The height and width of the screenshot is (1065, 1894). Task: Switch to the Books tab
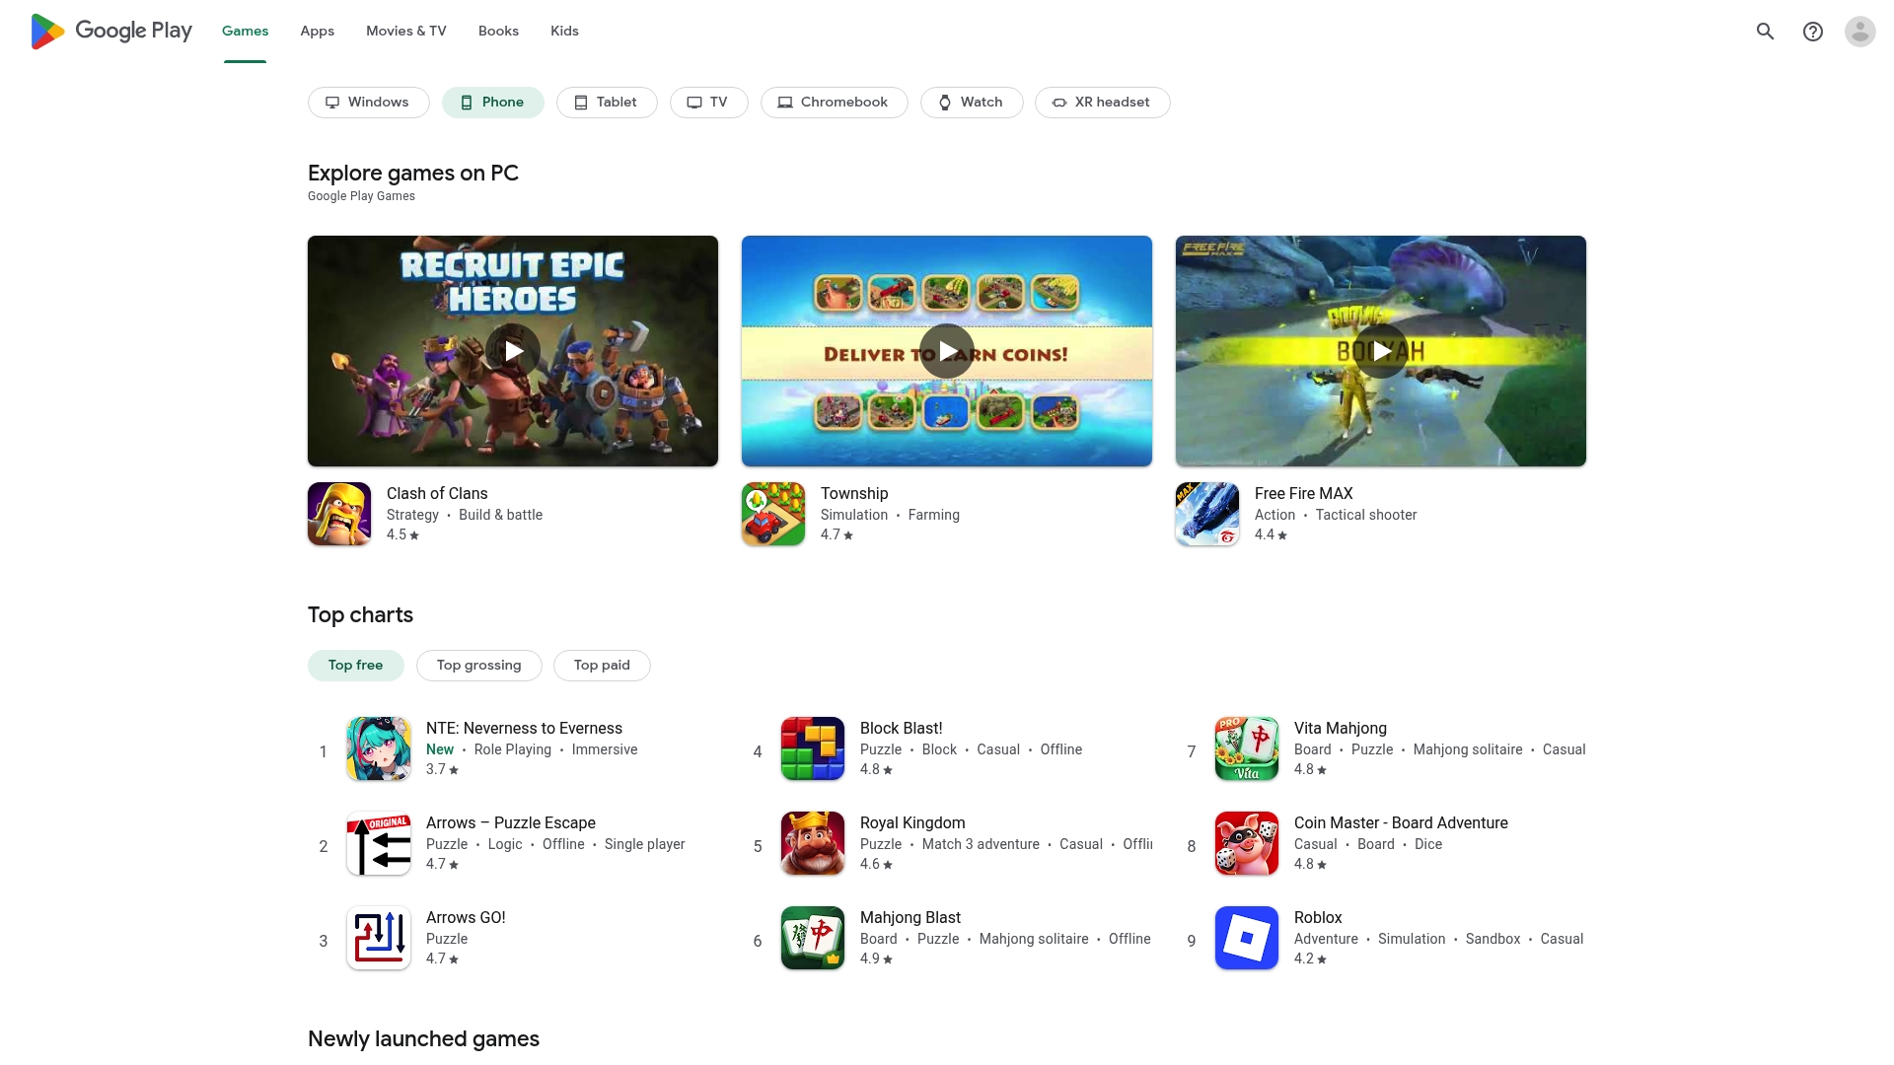click(x=498, y=32)
